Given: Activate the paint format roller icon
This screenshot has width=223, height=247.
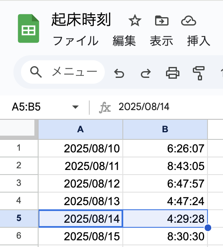Looking at the screenshot, I should click(x=199, y=73).
